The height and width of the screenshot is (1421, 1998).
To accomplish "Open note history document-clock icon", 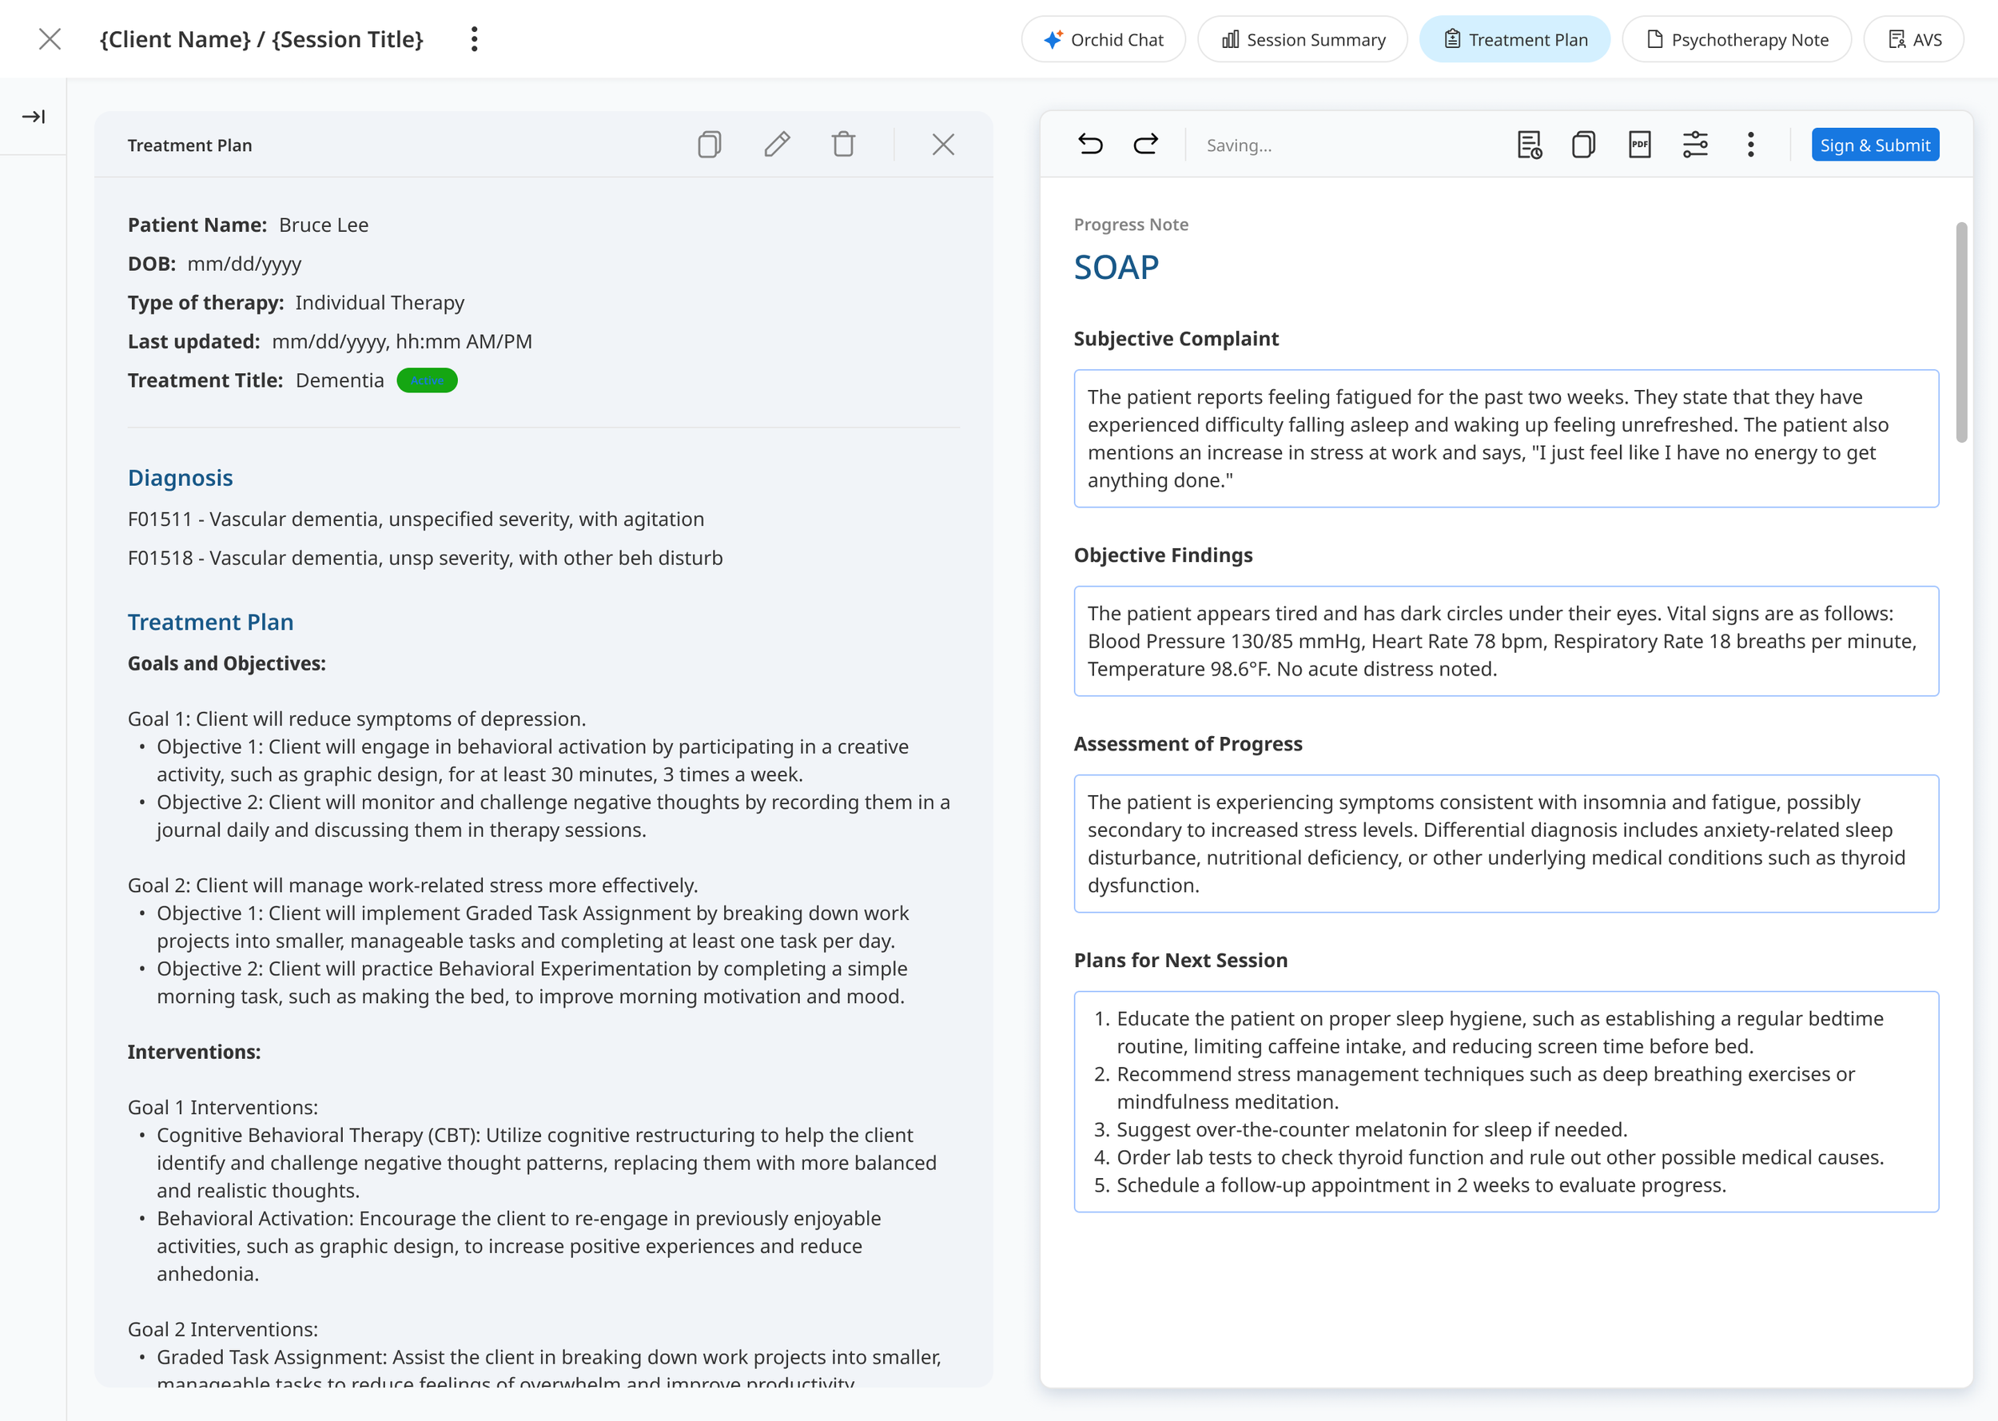I will 1528,145.
